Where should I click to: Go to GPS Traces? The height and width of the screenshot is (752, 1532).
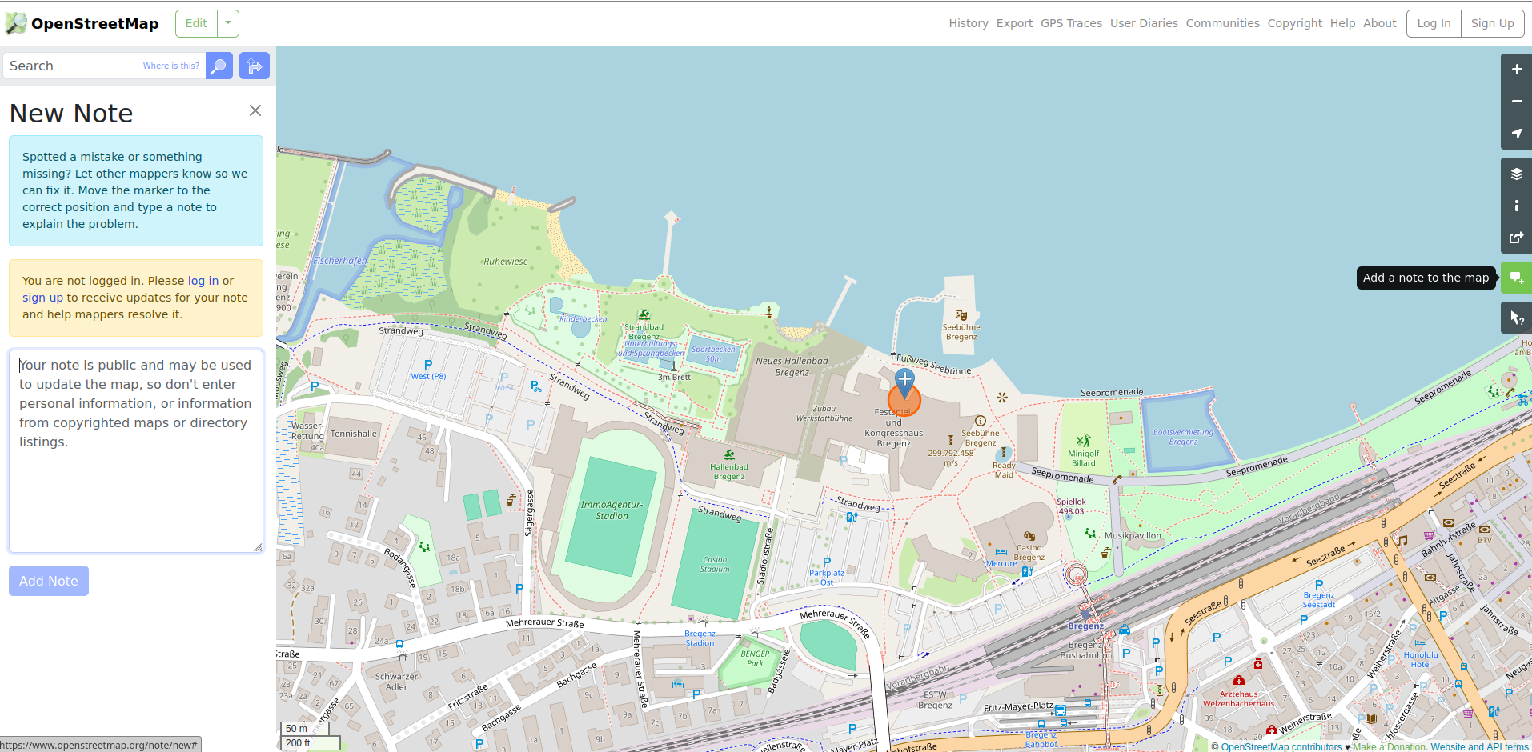point(1071,23)
